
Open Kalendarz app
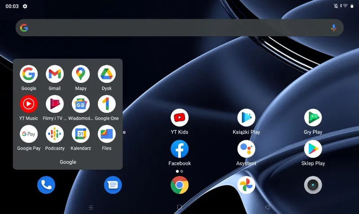click(81, 134)
